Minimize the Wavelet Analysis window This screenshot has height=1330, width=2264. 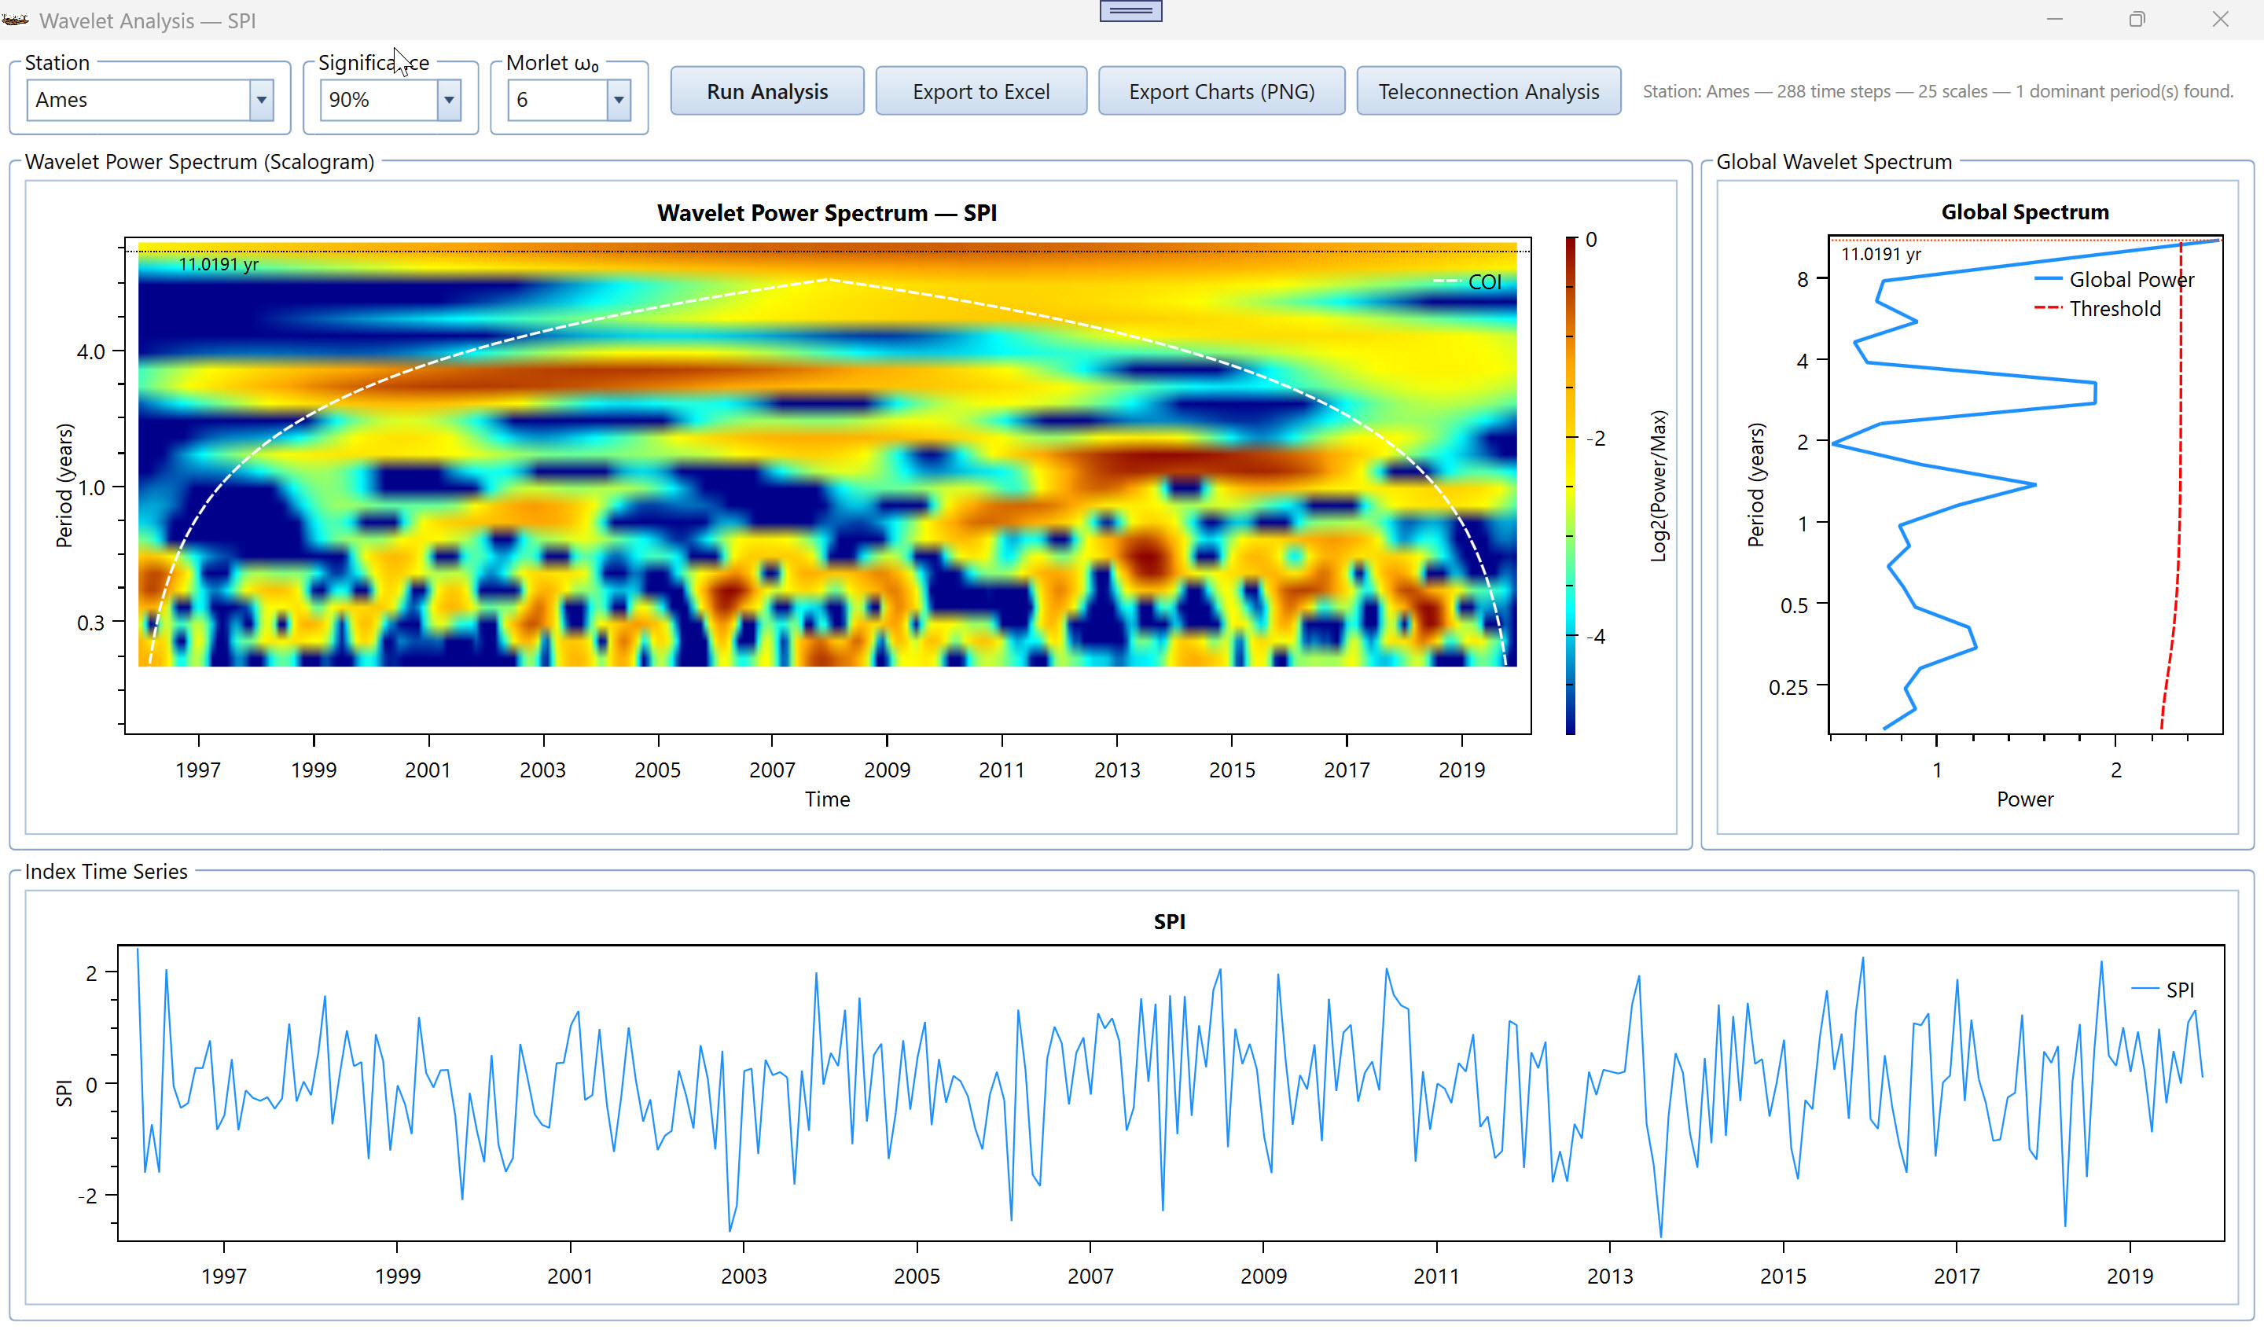pyautogui.click(x=2054, y=19)
